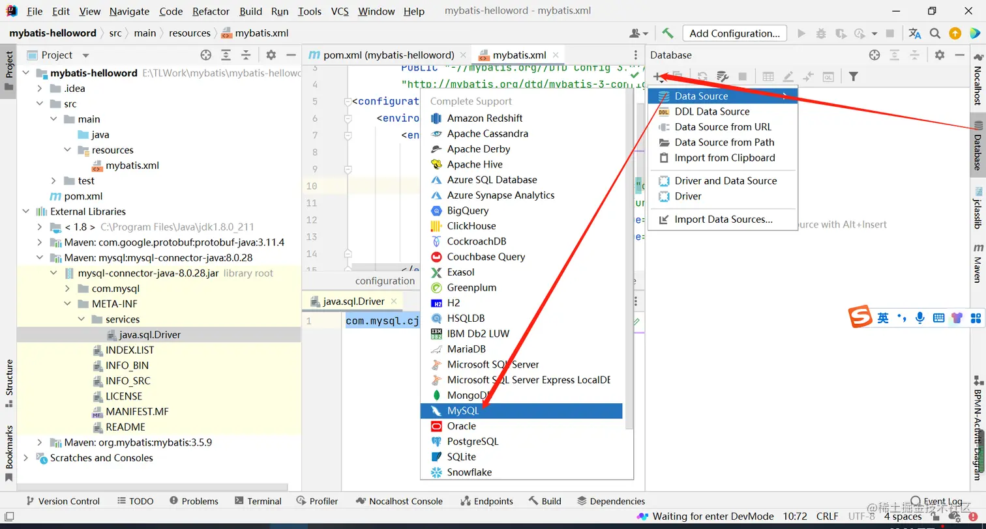Click the query console QL icon

(828, 77)
